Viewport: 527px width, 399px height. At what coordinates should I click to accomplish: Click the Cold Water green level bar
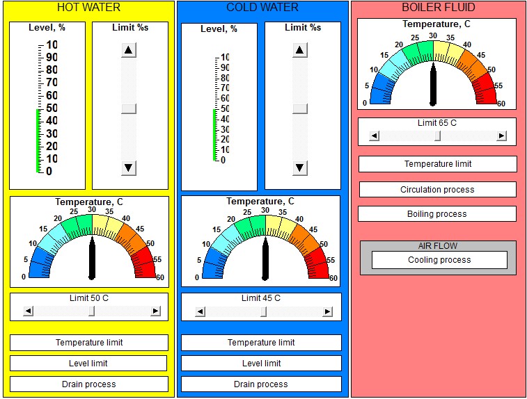tap(214, 135)
